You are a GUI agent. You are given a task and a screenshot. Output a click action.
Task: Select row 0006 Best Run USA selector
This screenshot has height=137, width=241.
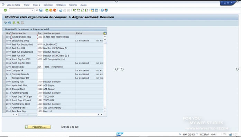(x=4, y=48)
